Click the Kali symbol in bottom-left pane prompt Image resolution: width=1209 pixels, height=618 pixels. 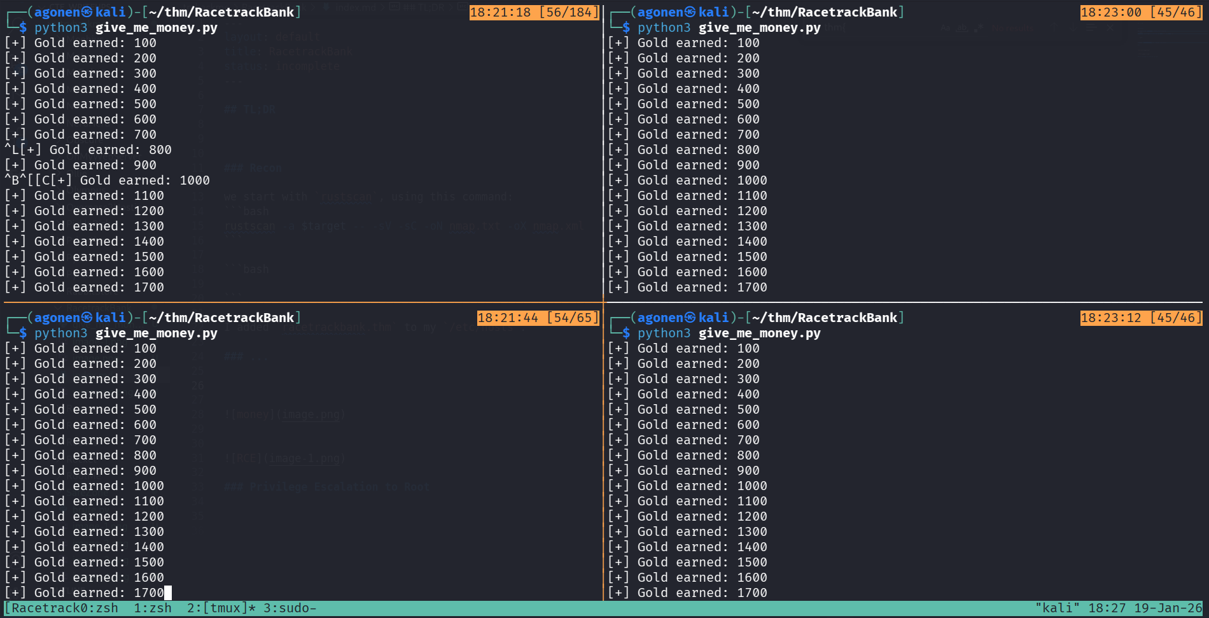pyautogui.click(x=87, y=318)
